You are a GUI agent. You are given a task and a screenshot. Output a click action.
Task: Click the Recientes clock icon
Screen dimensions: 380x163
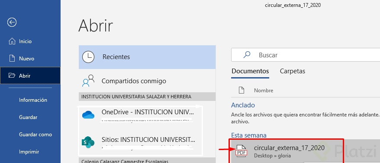(x=88, y=57)
